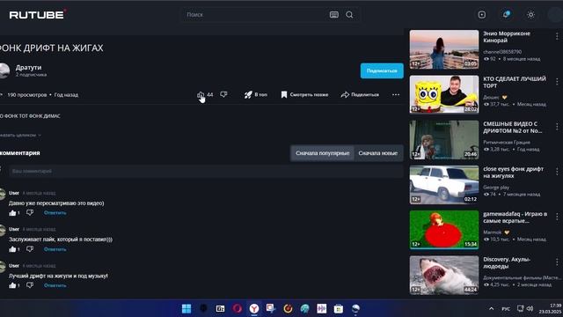
Task: Click the magnifier search icon
Action: pyautogui.click(x=349, y=15)
